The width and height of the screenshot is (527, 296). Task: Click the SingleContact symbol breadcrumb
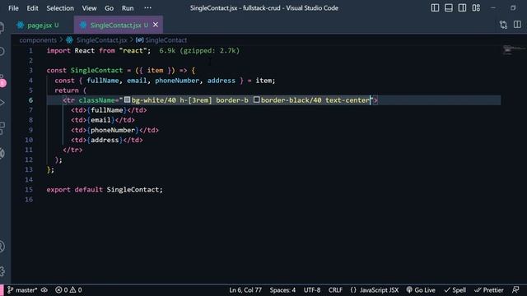pyautogui.click(x=166, y=40)
